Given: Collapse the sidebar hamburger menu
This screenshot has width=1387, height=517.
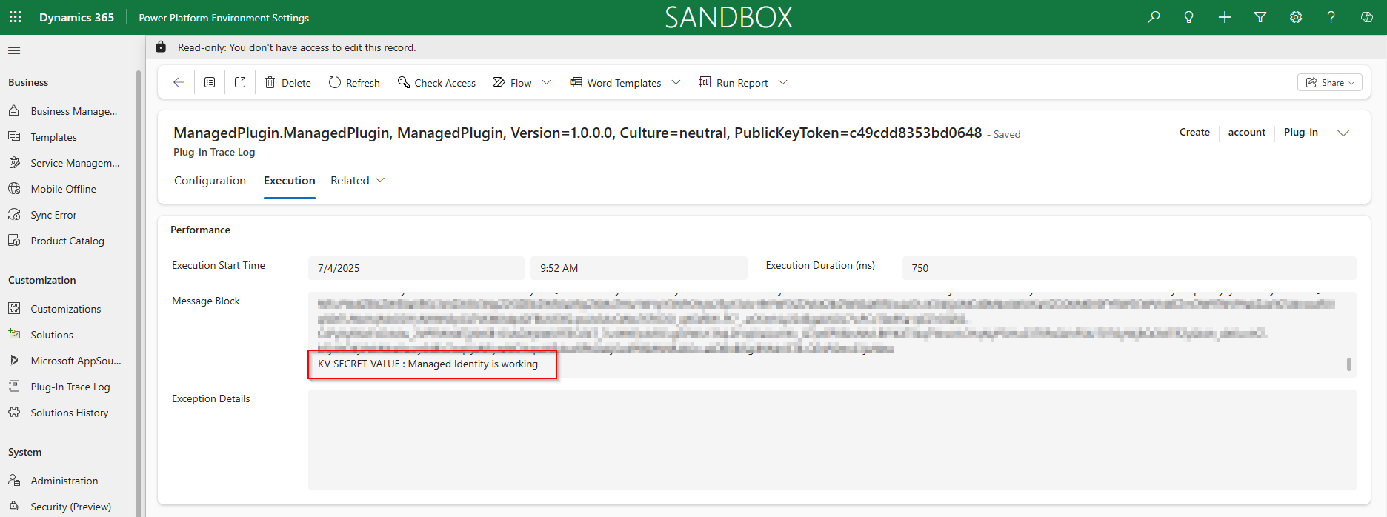Looking at the screenshot, I should pyautogui.click(x=14, y=50).
